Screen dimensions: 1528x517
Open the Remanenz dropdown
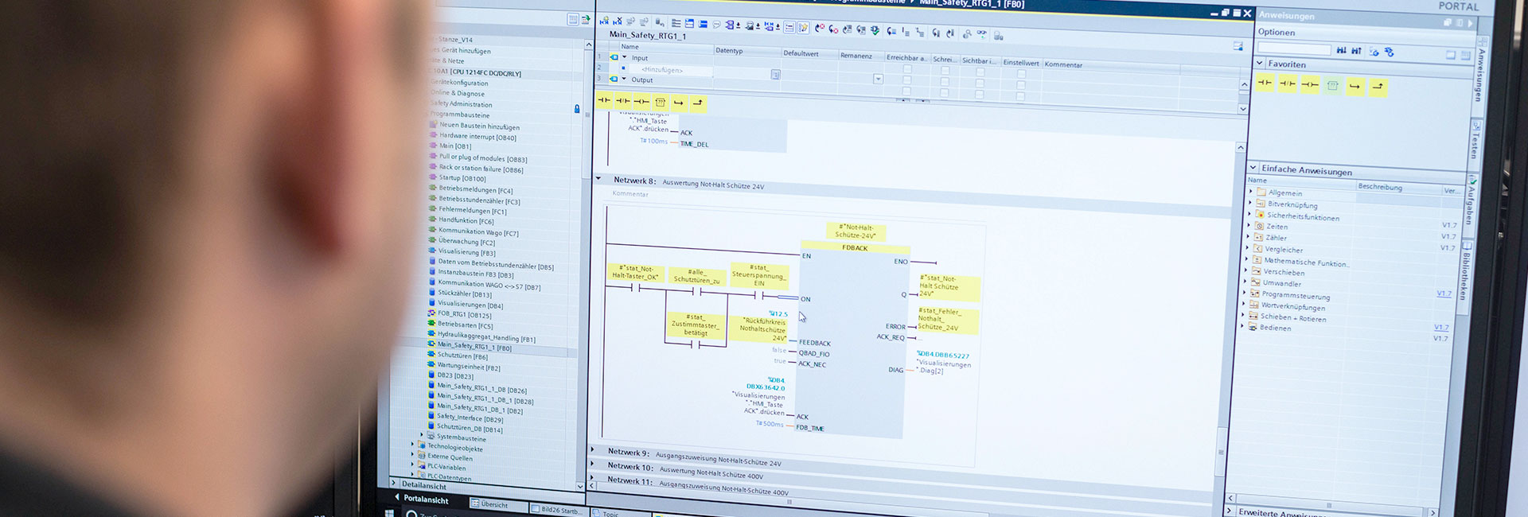[878, 79]
